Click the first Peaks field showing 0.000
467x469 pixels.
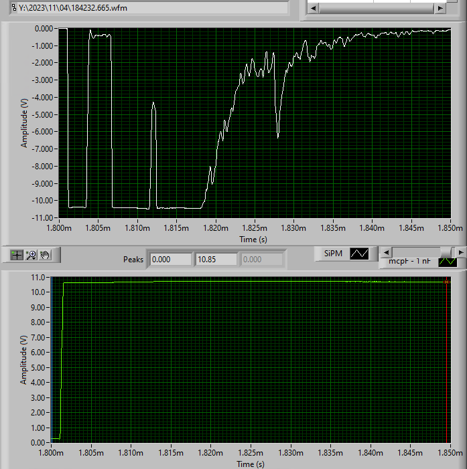pos(171,260)
